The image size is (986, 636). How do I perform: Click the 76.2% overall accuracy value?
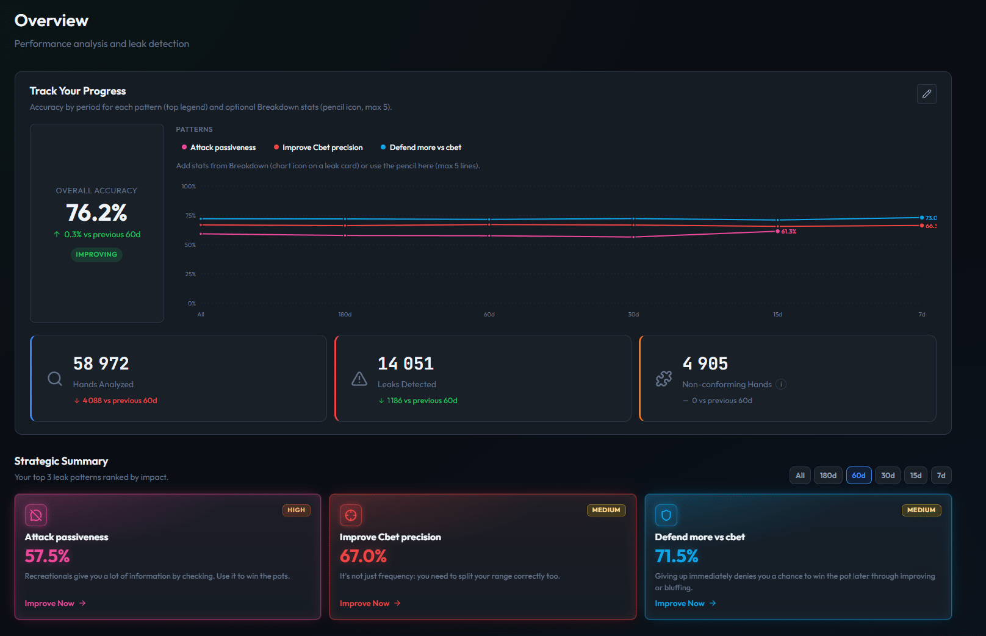pyautogui.click(x=96, y=213)
